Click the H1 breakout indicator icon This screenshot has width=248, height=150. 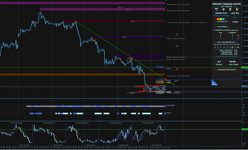[227, 47]
